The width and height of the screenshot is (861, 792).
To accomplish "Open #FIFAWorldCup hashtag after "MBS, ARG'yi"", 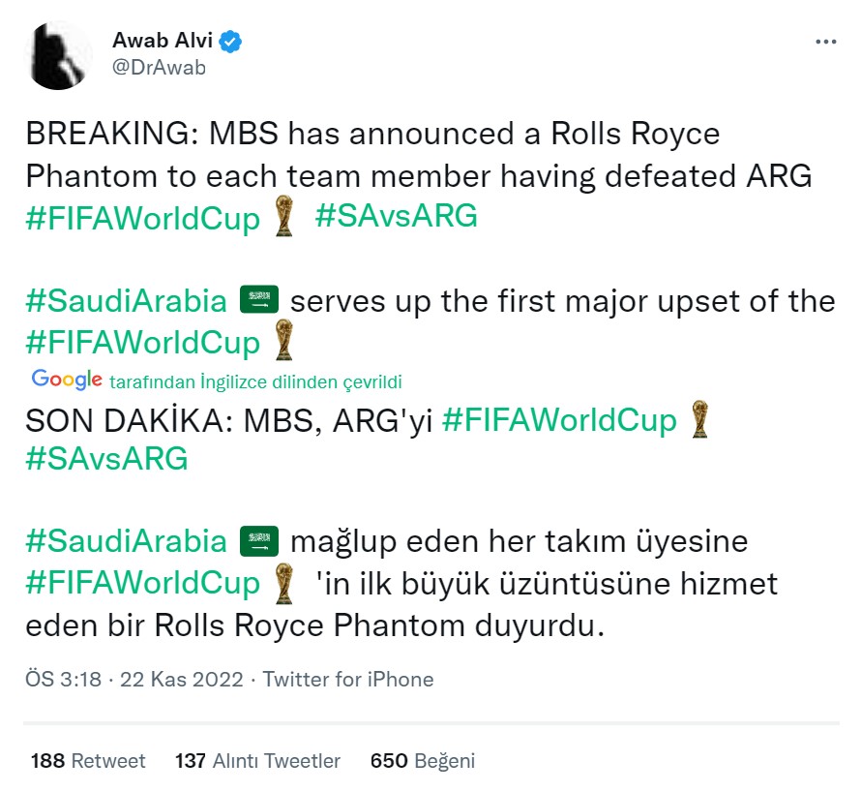I will pos(559,420).
